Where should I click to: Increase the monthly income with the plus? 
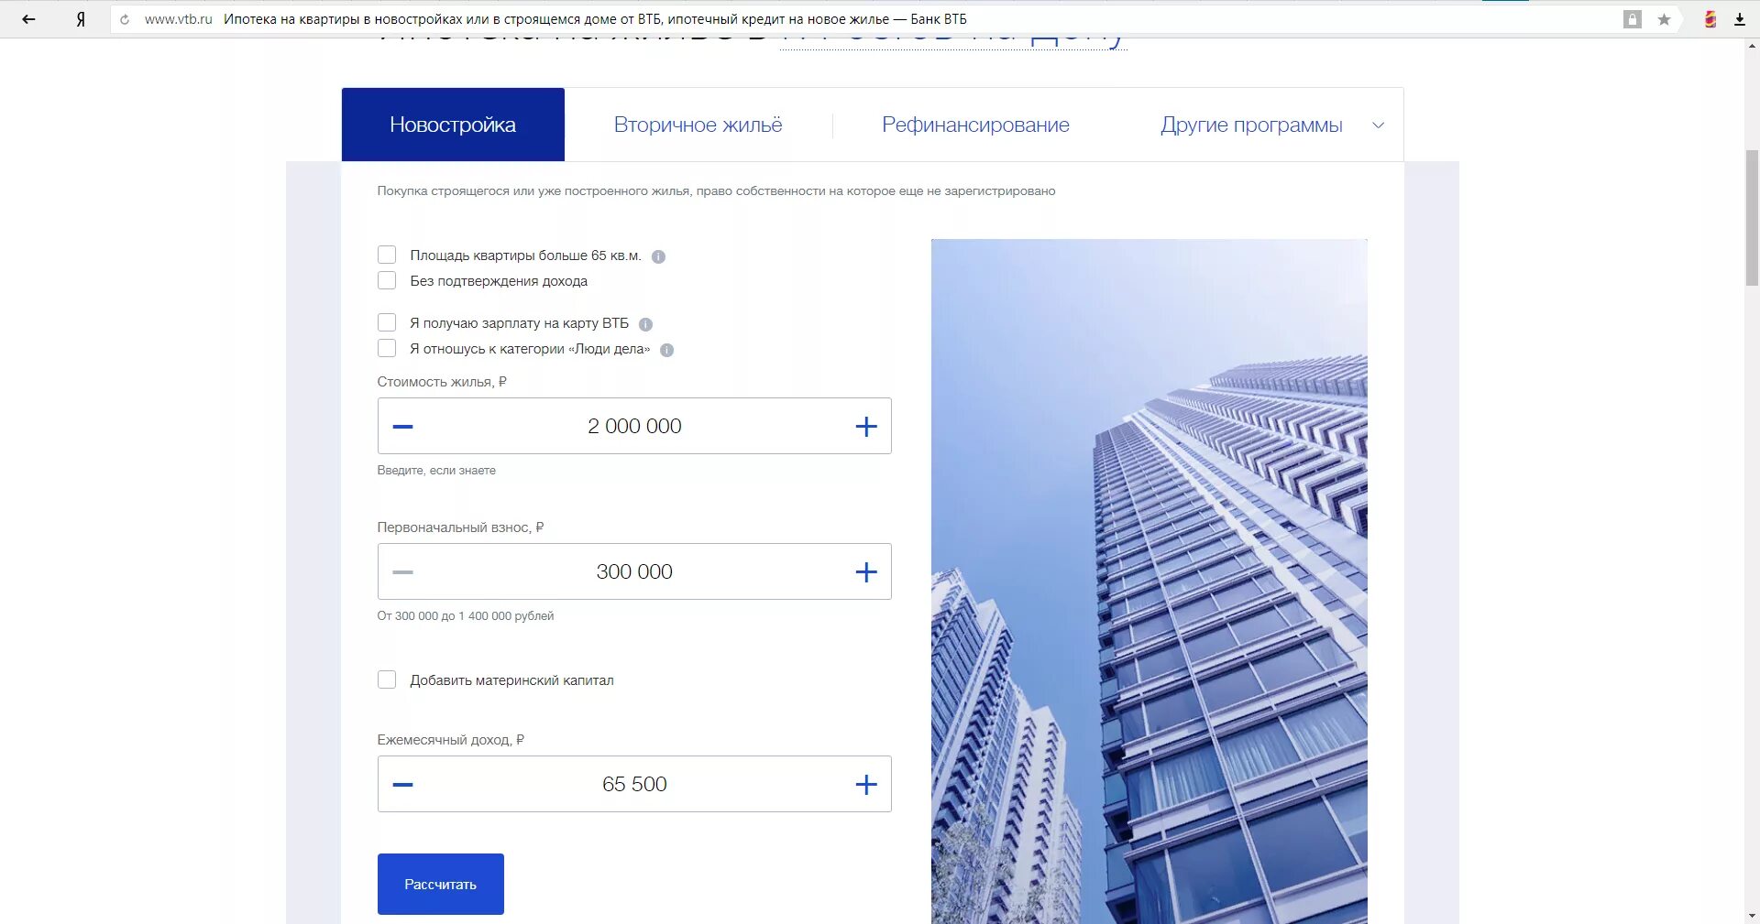pos(866,785)
